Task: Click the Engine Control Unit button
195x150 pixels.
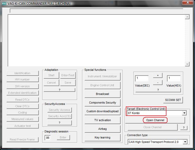Action: click(102, 85)
